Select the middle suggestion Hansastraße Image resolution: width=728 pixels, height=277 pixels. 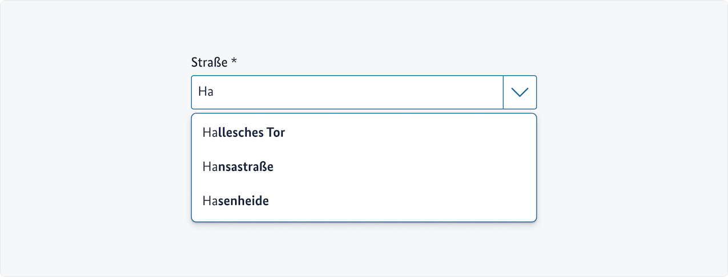[x=238, y=167]
